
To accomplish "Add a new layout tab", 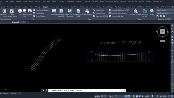I will click(20, 93).
